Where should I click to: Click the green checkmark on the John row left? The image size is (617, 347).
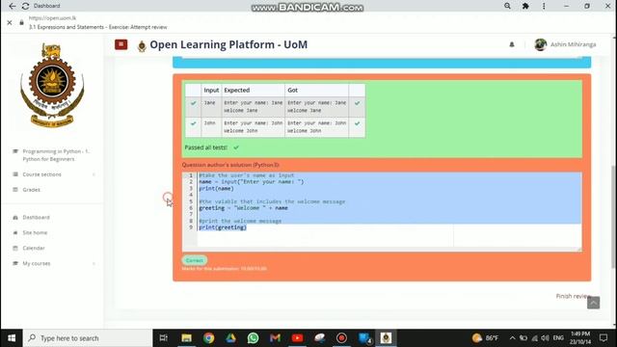(193, 123)
